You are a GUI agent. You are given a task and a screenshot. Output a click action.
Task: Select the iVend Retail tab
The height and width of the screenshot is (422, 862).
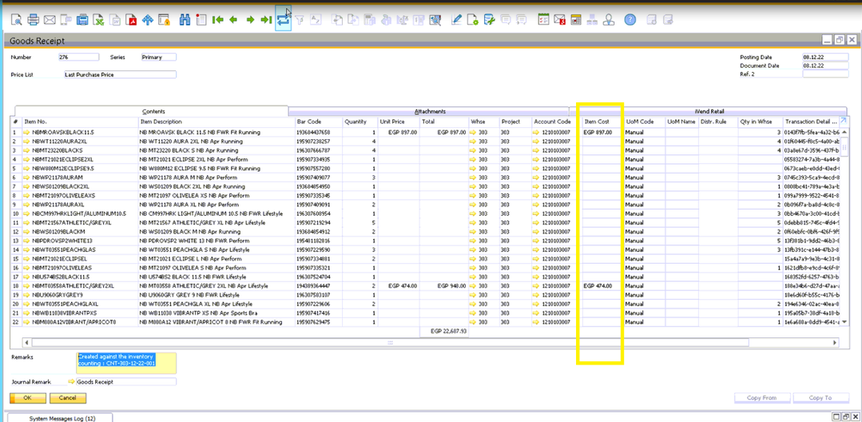point(709,111)
